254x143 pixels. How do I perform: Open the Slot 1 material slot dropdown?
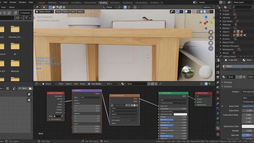113,84
